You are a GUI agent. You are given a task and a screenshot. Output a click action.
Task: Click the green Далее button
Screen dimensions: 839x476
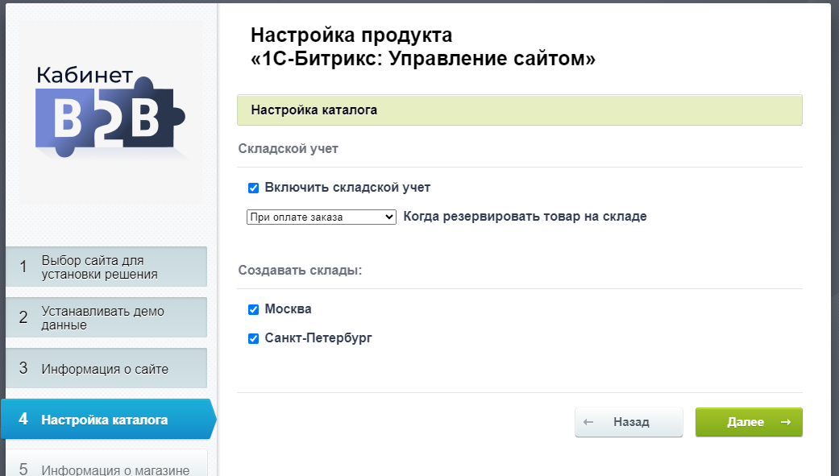749,422
